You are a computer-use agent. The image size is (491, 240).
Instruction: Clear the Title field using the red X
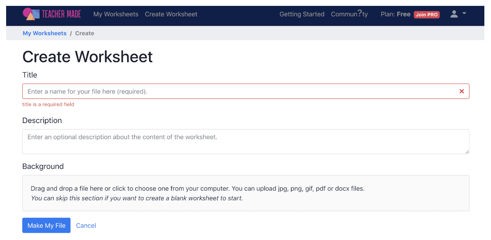(x=462, y=91)
